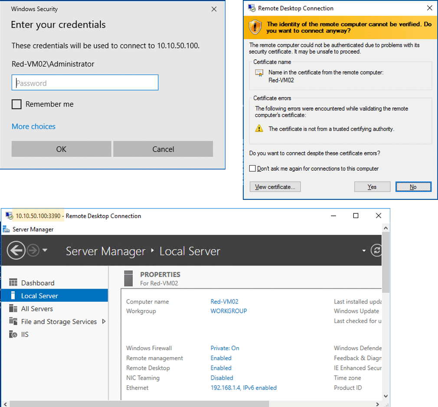Close the 10.10.50.100:3390 remote session window

tap(379, 215)
